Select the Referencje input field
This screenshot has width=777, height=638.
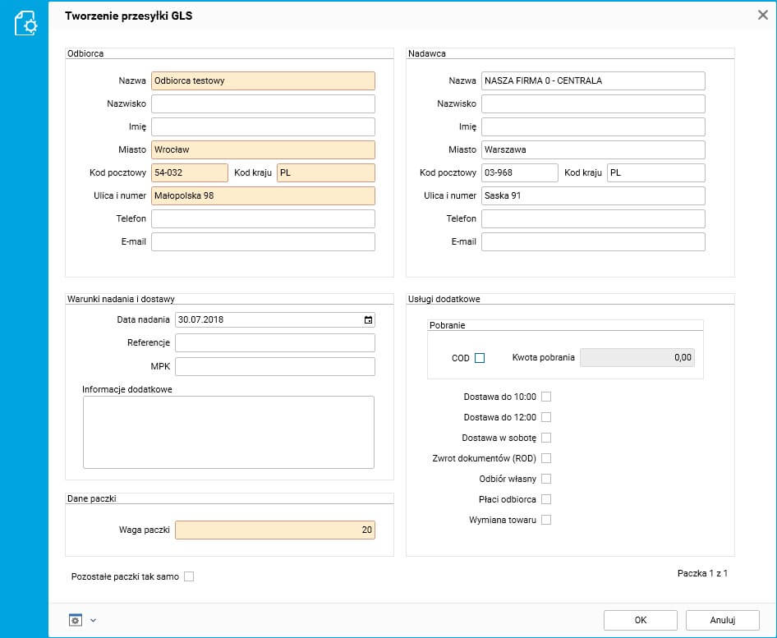pyautogui.click(x=275, y=342)
